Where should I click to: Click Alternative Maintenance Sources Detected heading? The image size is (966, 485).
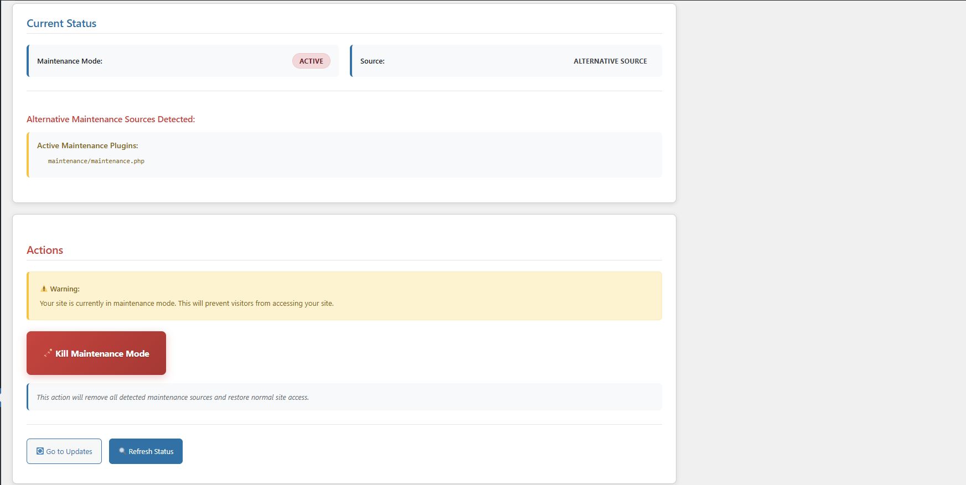click(111, 119)
